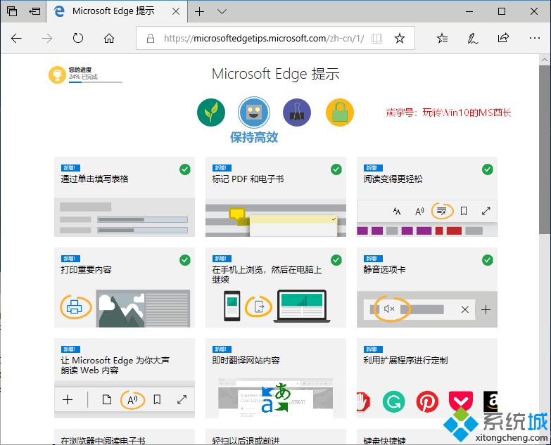Click the tabs set aside icon
This screenshot has height=445, width=551.
[12, 11]
